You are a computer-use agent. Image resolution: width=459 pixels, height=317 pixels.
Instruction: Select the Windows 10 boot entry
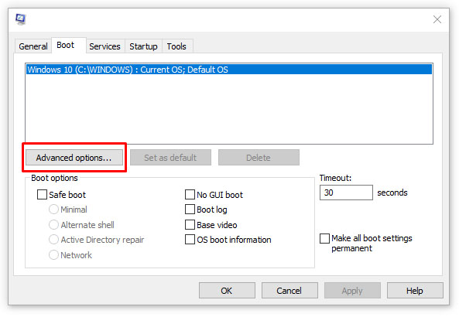pyautogui.click(x=229, y=70)
